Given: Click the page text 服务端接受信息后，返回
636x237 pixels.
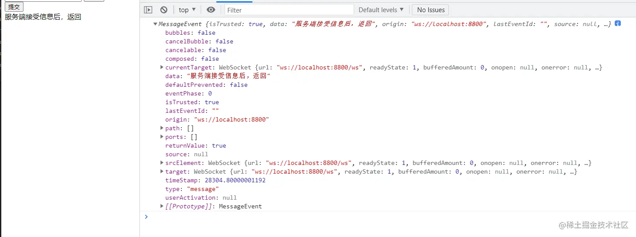Looking at the screenshot, I should tap(43, 17).
